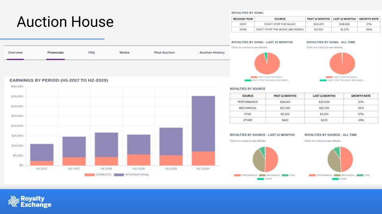Click the Royalty Exchange logo icon
The width and height of the screenshot is (382, 214).
coord(14,201)
